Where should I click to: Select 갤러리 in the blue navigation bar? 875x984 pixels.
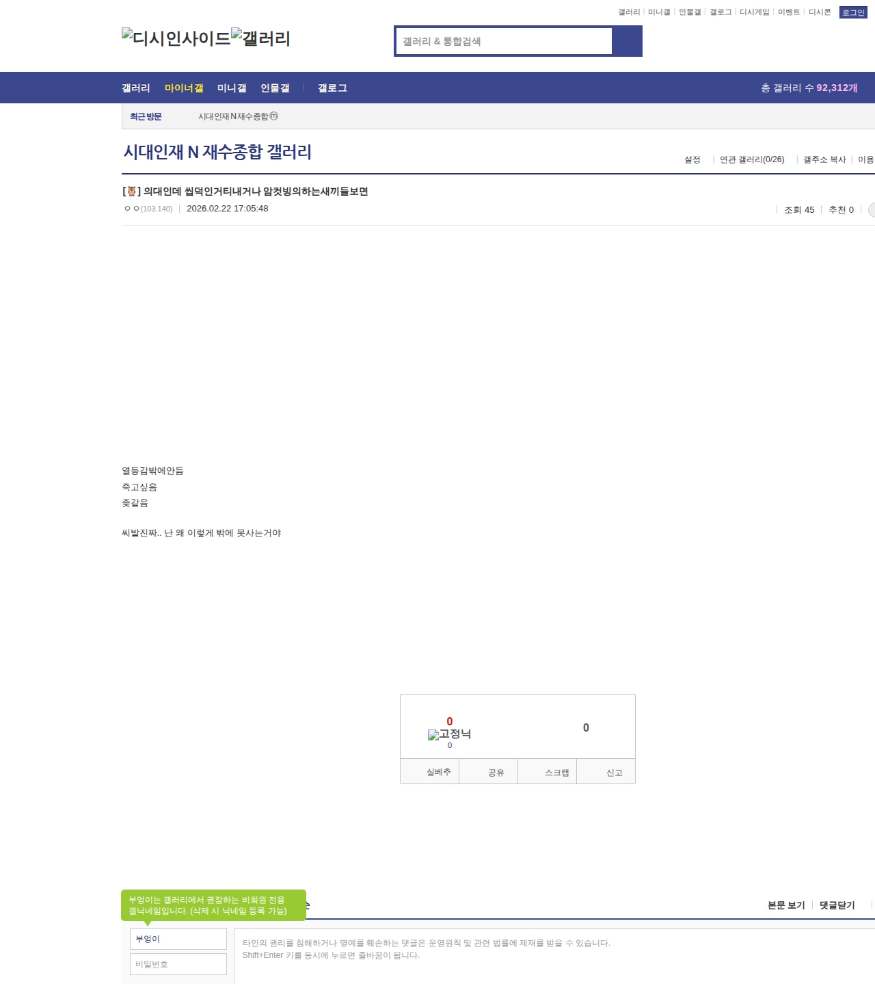pyautogui.click(x=136, y=88)
